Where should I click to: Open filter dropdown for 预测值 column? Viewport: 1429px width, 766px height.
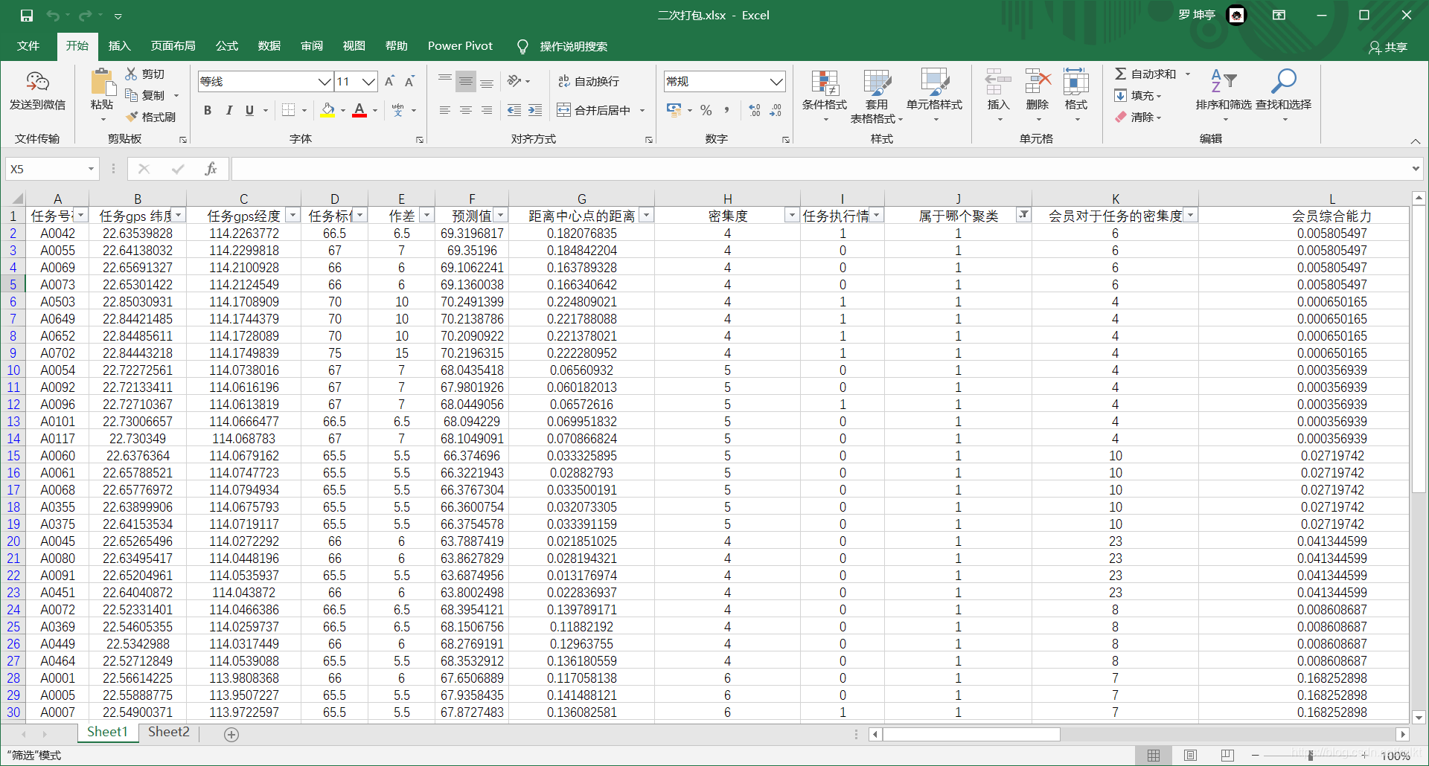(501, 216)
